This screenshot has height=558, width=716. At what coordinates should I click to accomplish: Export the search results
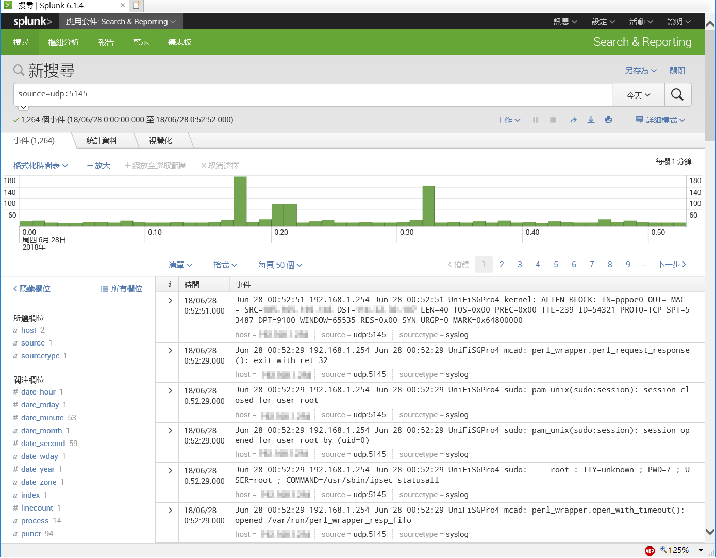(591, 120)
